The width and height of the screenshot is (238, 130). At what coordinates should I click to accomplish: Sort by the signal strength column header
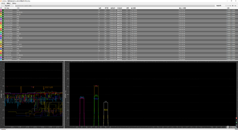107,8
